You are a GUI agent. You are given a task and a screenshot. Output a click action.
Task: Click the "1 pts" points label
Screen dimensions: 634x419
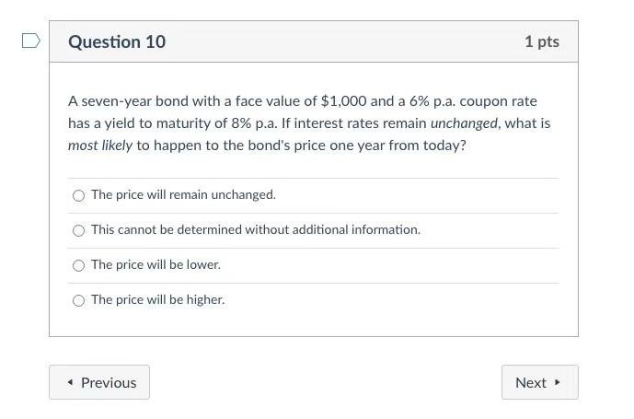[x=541, y=41]
